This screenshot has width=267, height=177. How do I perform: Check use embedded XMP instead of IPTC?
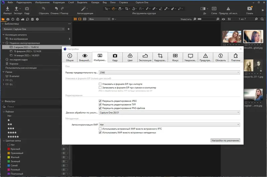coord(100,129)
